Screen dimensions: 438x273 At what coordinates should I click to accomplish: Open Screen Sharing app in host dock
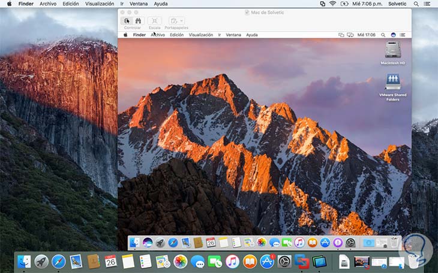click(x=319, y=262)
